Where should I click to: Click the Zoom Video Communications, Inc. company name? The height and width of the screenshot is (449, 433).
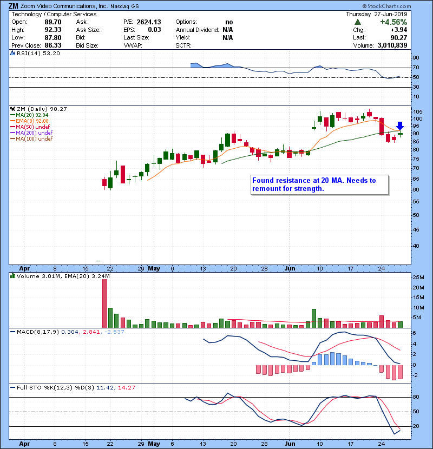click(x=64, y=6)
